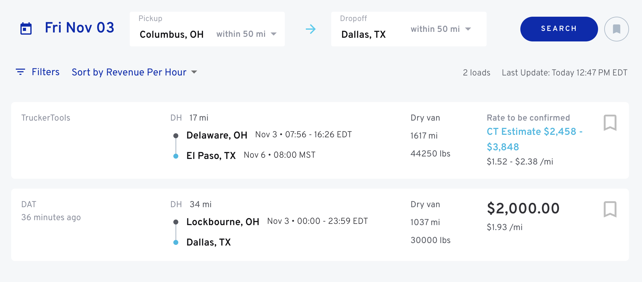The width and height of the screenshot is (642, 282).
Task: Click the Delaware, OH pickup stop dot
Action: pos(176,135)
